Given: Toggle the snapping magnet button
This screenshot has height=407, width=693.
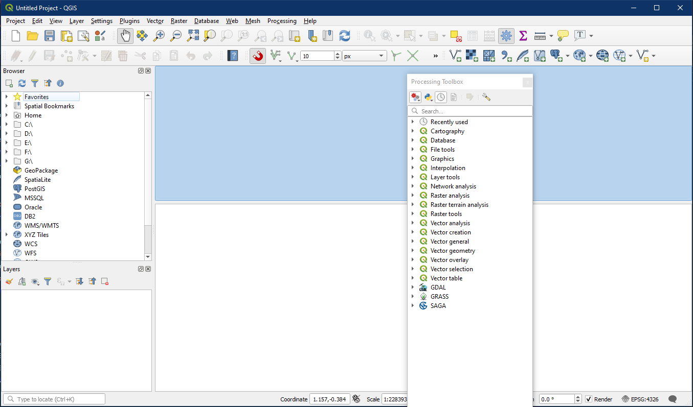Looking at the screenshot, I should tap(258, 56).
